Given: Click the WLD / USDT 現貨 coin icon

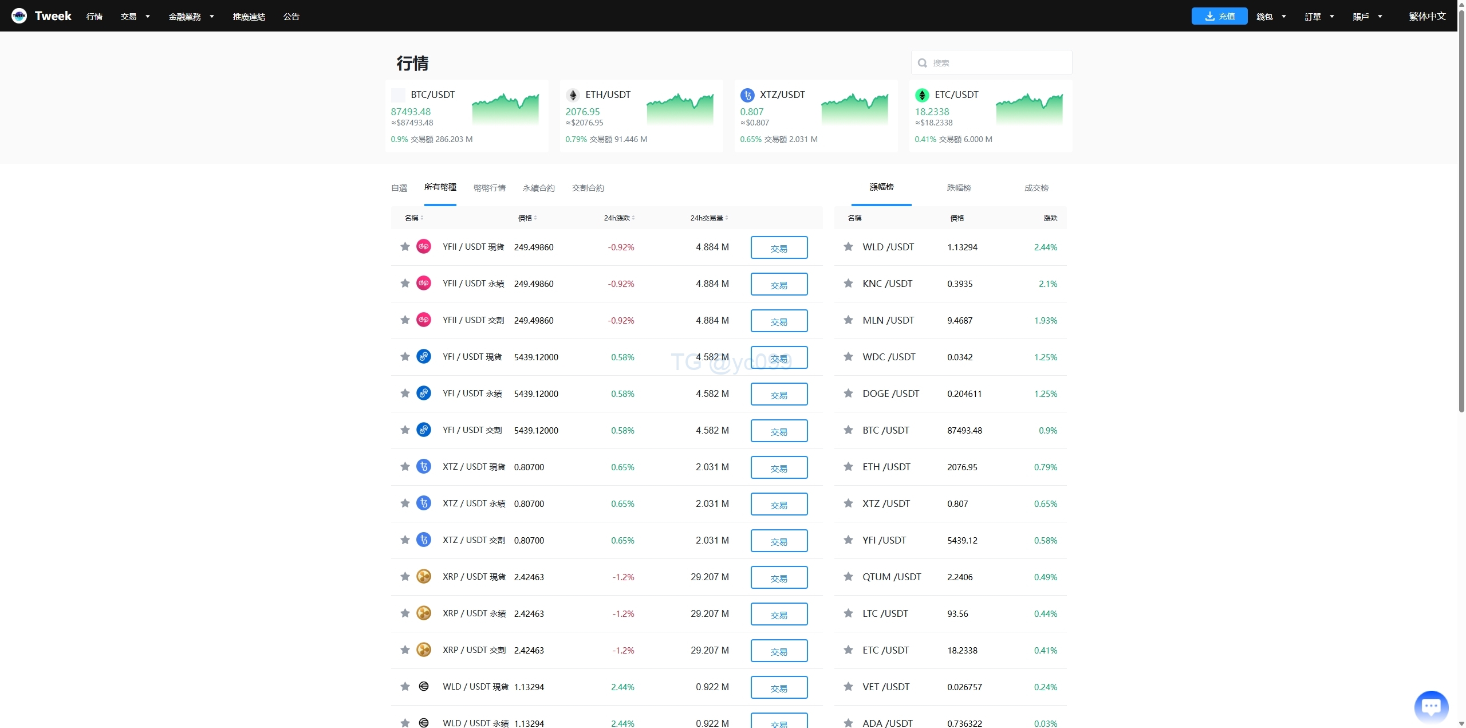Looking at the screenshot, I should coord(423,687).
